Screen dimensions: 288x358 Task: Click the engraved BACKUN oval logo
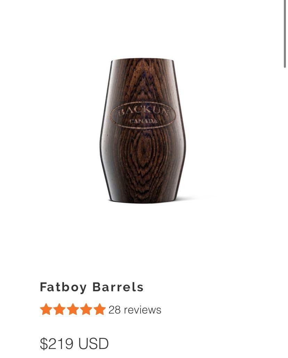click(x=143, y=115)
